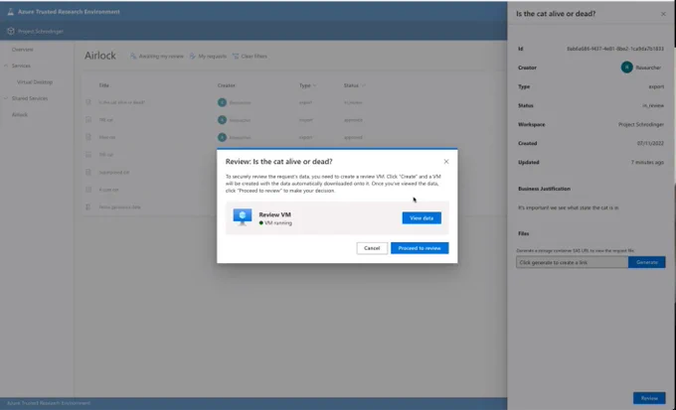Image resolution: width=676 pixels, height=410 pixels.
Task: Click file icon of first request row
Action: 88,102
